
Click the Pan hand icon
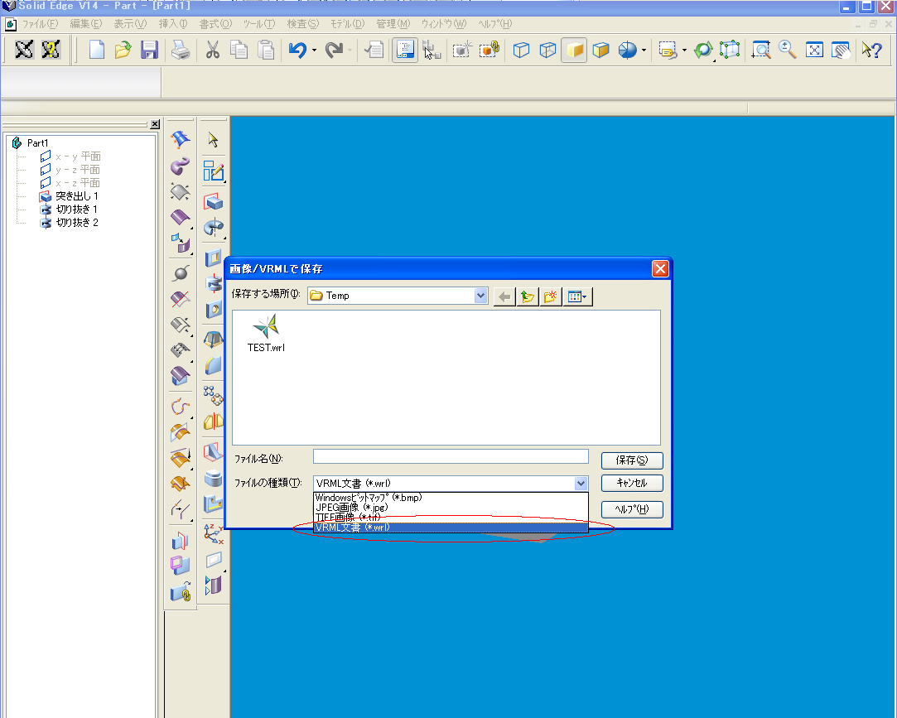[x=841, y=50]
